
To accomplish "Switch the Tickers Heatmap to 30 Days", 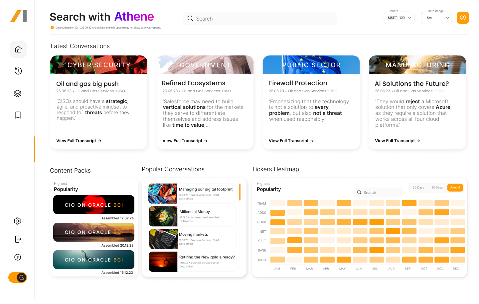I will (x=418, y=188).
